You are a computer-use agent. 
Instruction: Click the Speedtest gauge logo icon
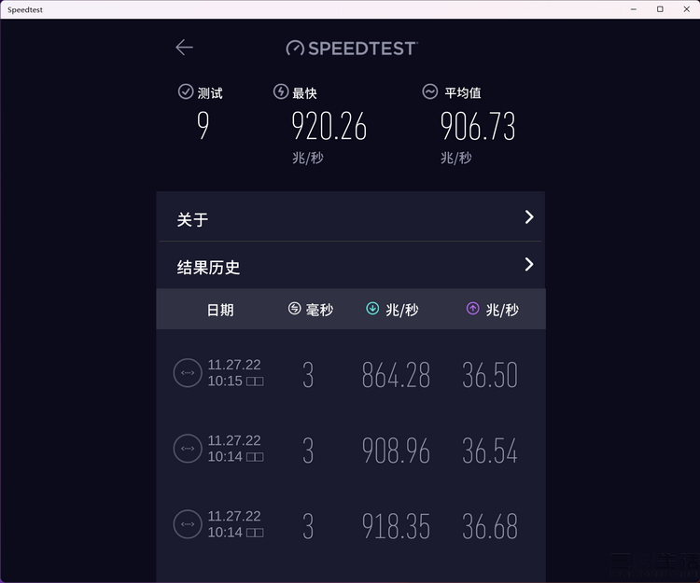click(x=295, y=49)
